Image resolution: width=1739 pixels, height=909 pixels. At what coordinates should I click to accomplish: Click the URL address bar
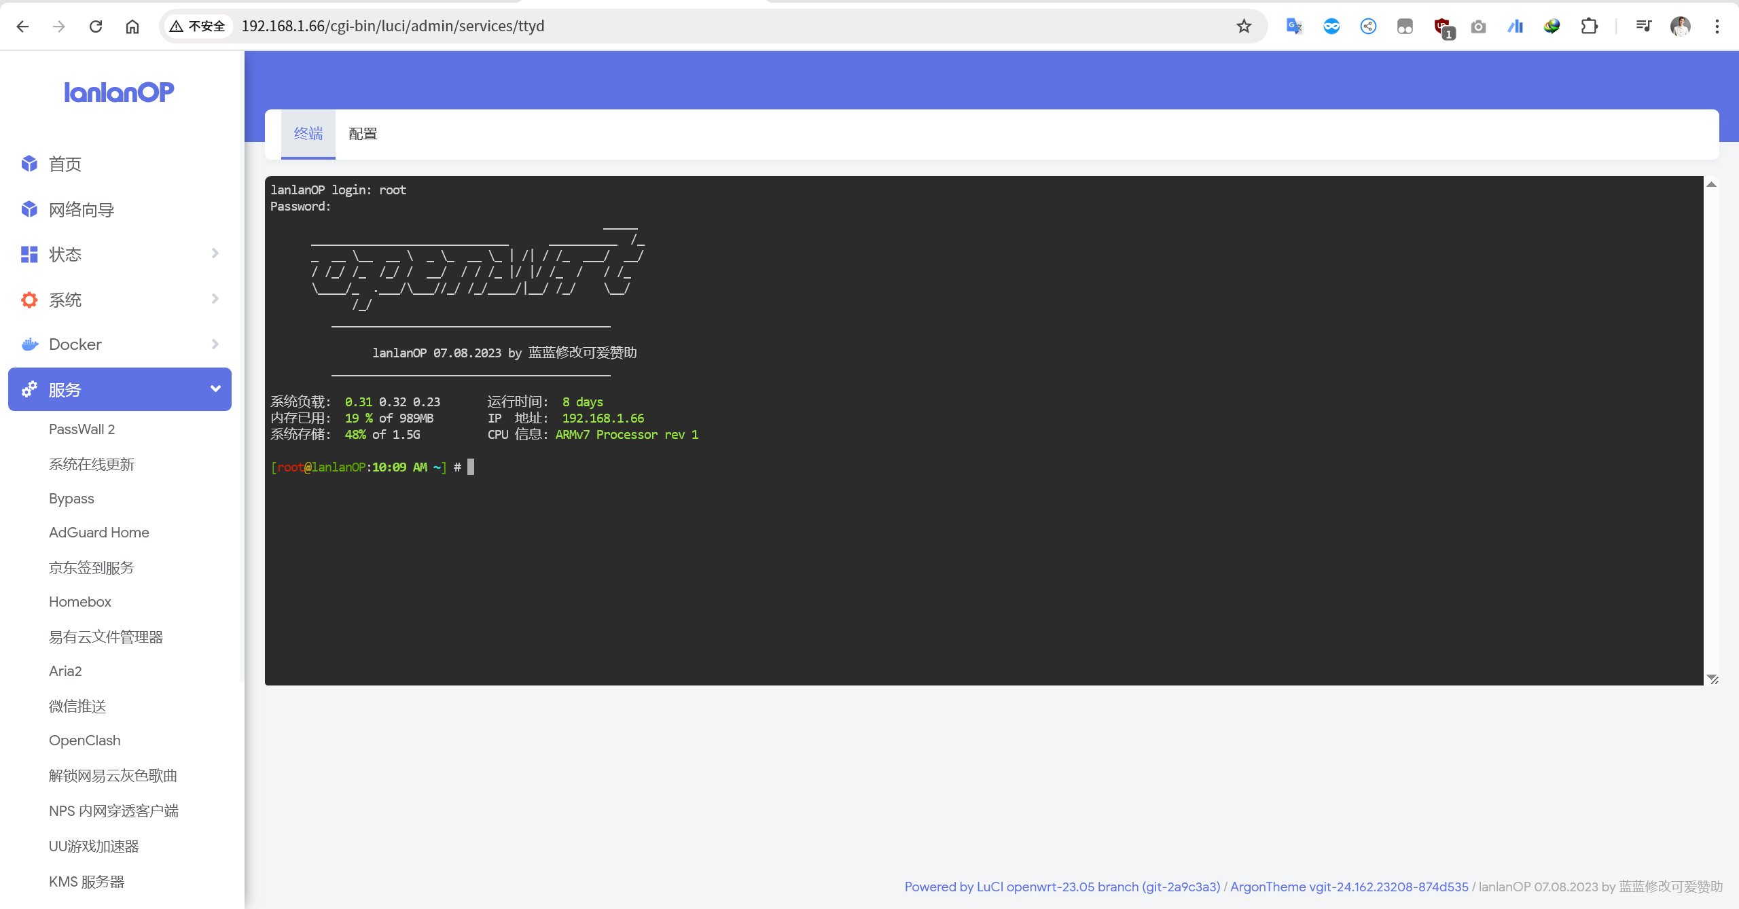click(679, 26)
